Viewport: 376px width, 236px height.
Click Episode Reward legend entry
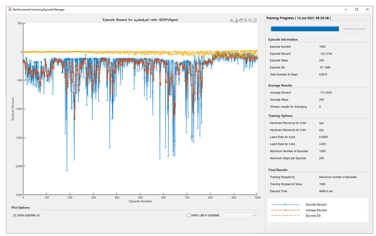316,205
